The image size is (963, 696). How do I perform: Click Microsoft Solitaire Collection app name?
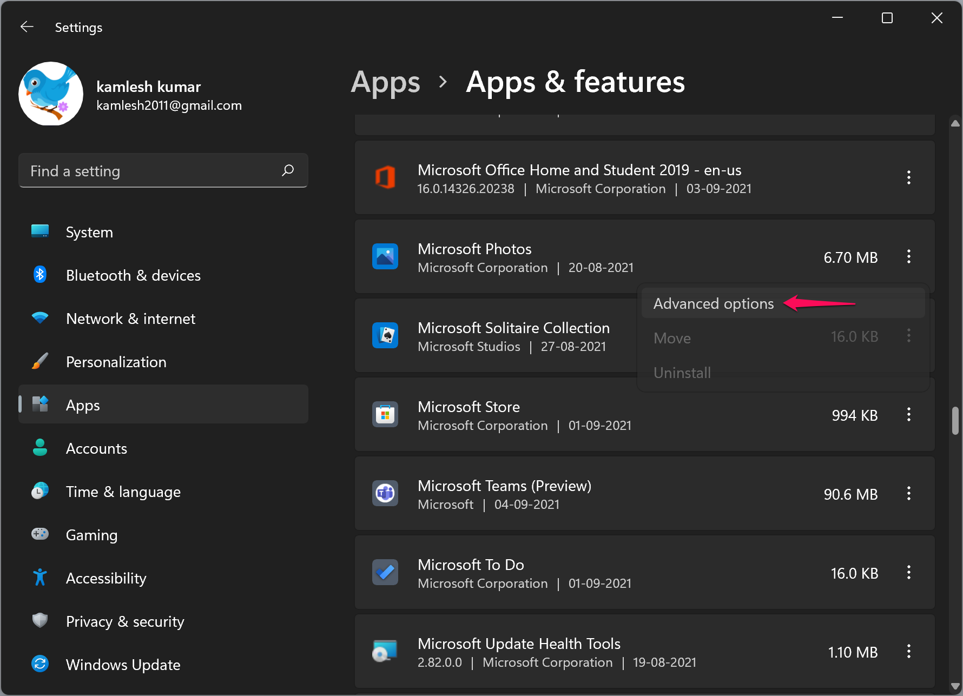(x=513, y=328)
